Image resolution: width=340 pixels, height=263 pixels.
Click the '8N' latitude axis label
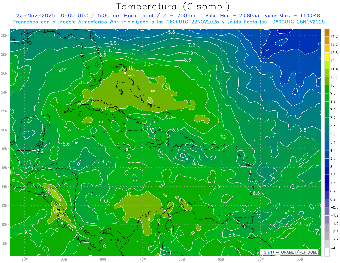pyautogui.click(x=5, y=243)
